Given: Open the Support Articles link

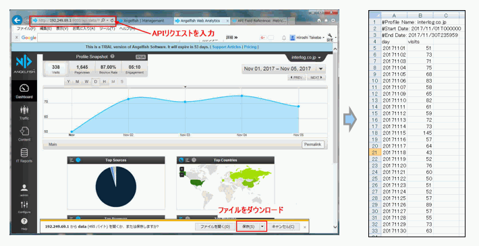Looking at the screenshot, I should click(227, 47).
